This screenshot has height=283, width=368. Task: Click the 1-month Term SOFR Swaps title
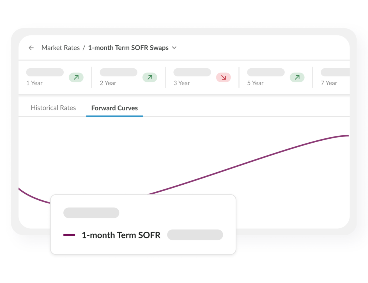click(x=128, y=48)
